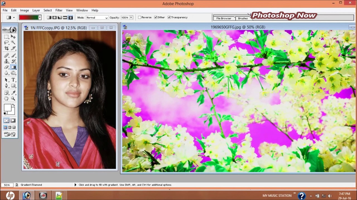The width and height of the screenshot is (357, 200).
Task: Show hidden system tray icons
Action: tap(311, 196)
